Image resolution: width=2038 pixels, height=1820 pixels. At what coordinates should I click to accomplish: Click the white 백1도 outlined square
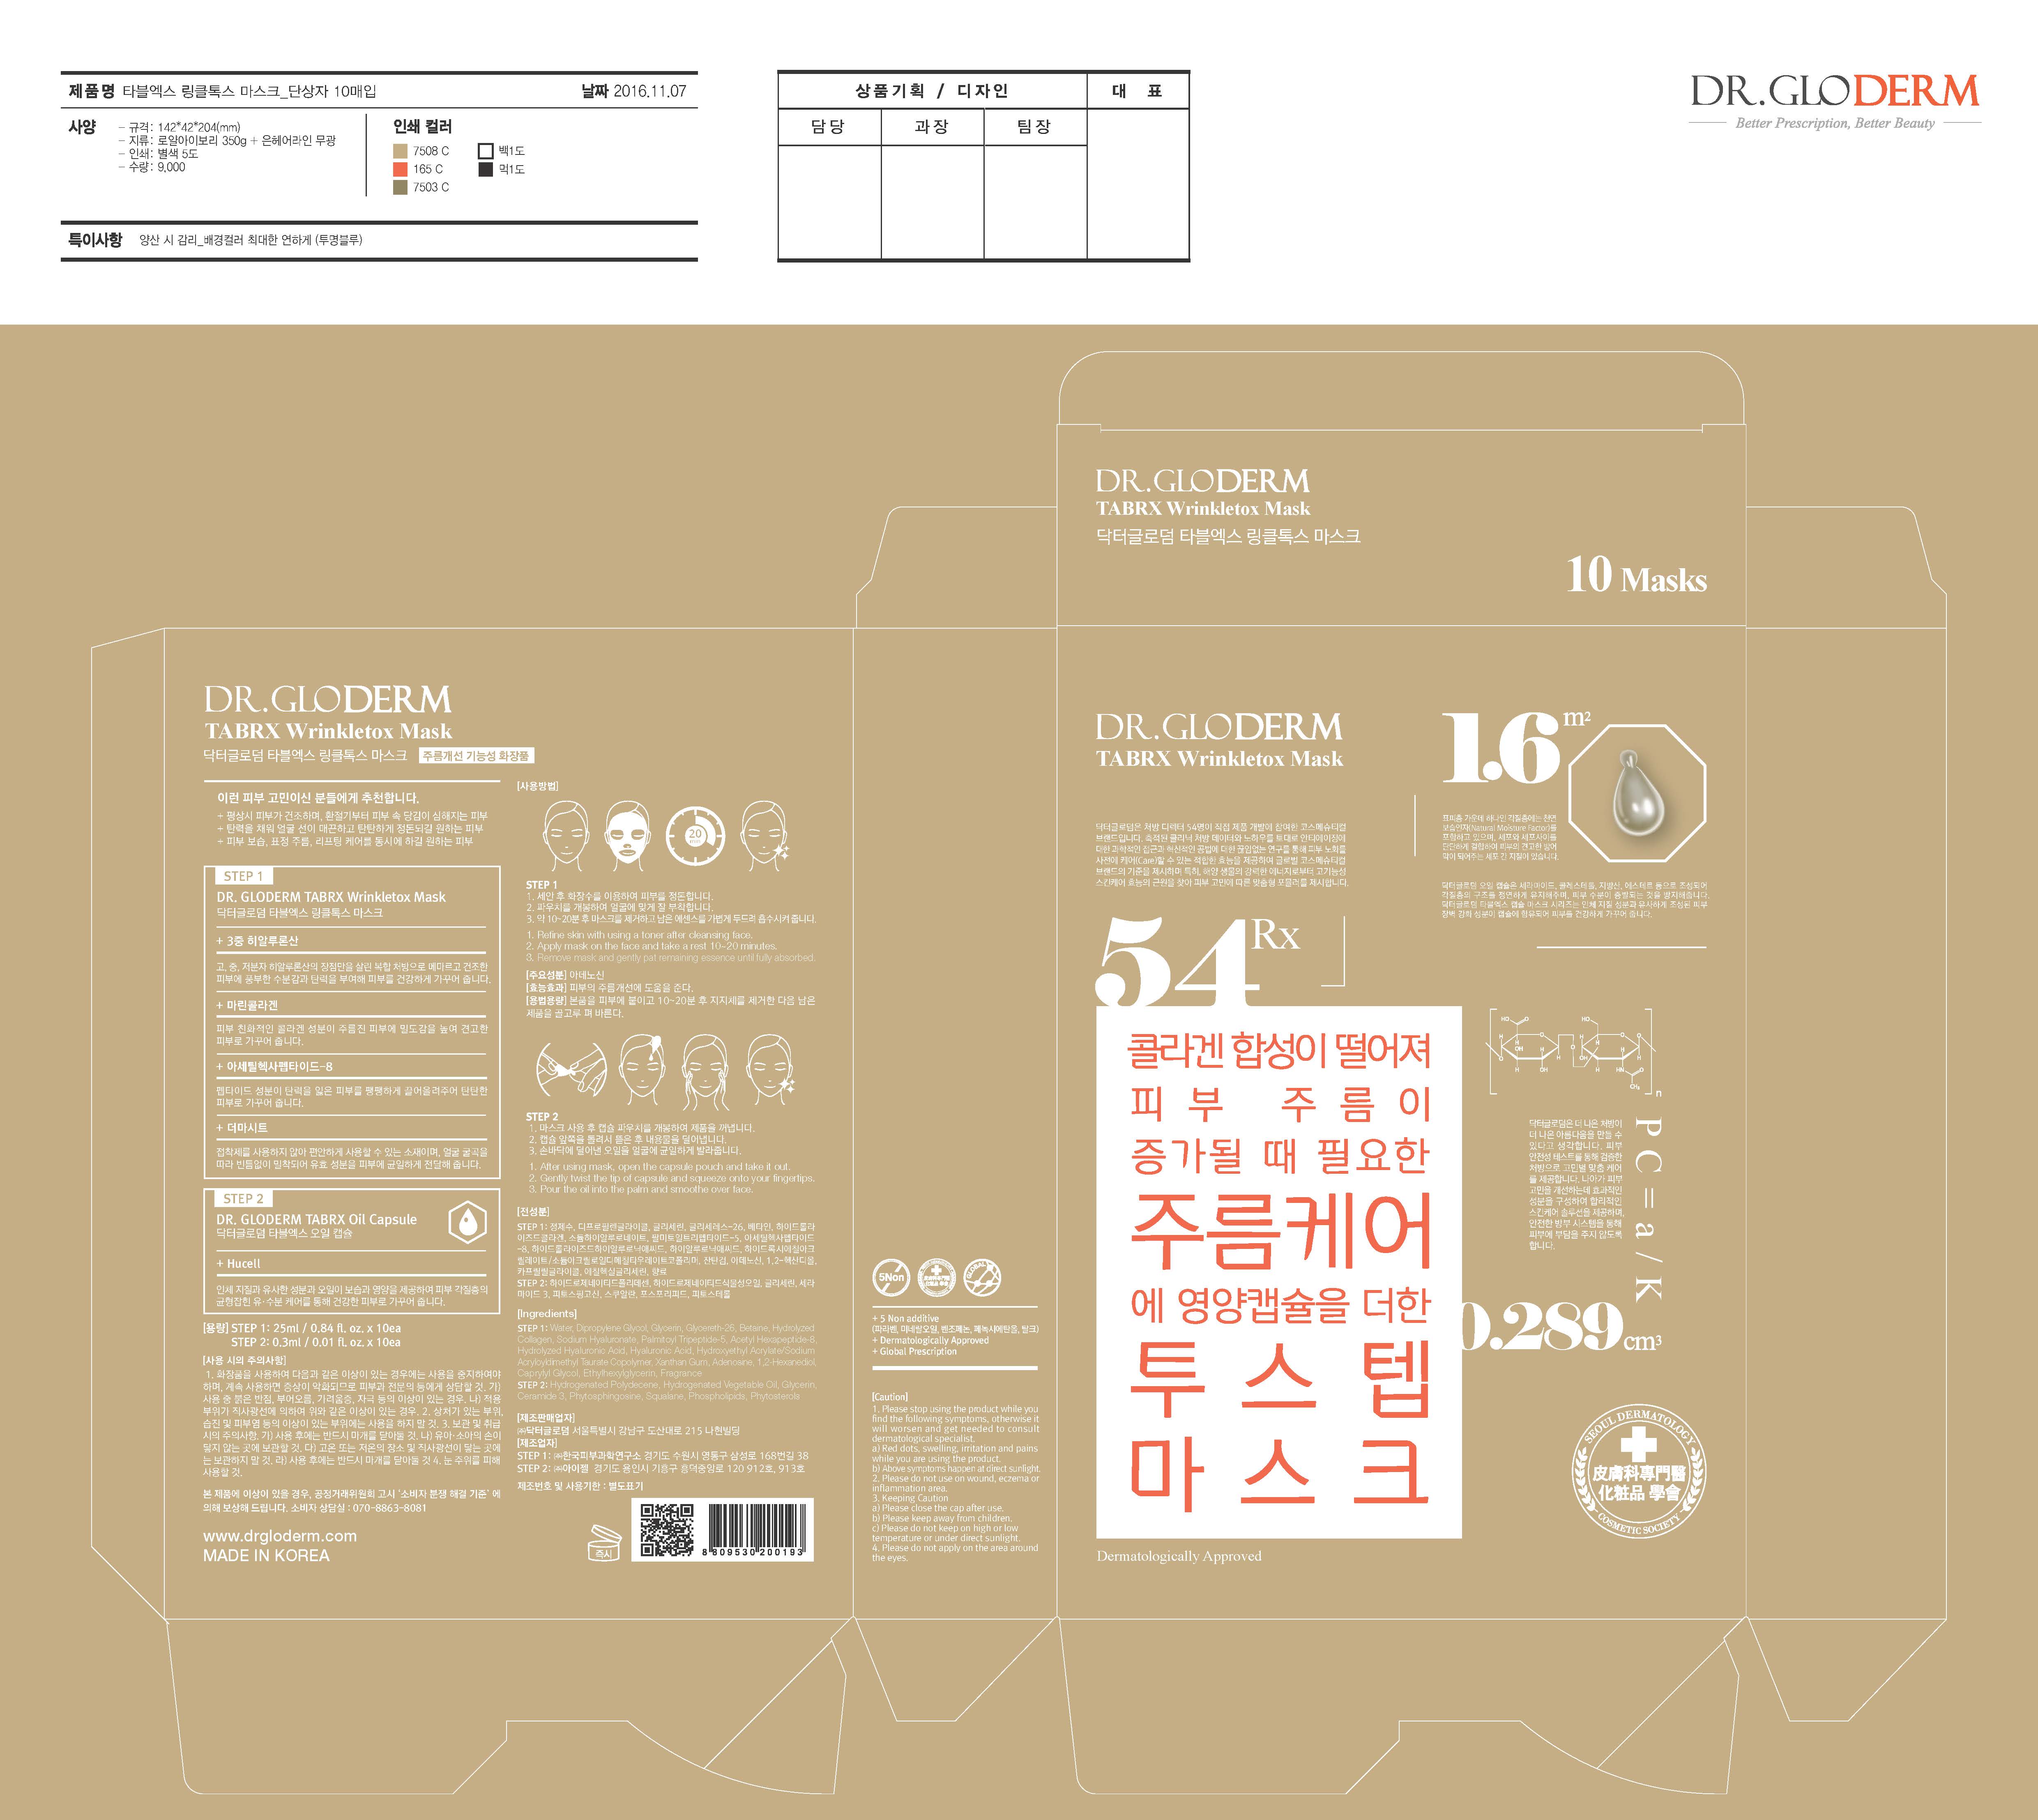pos(486,151)
